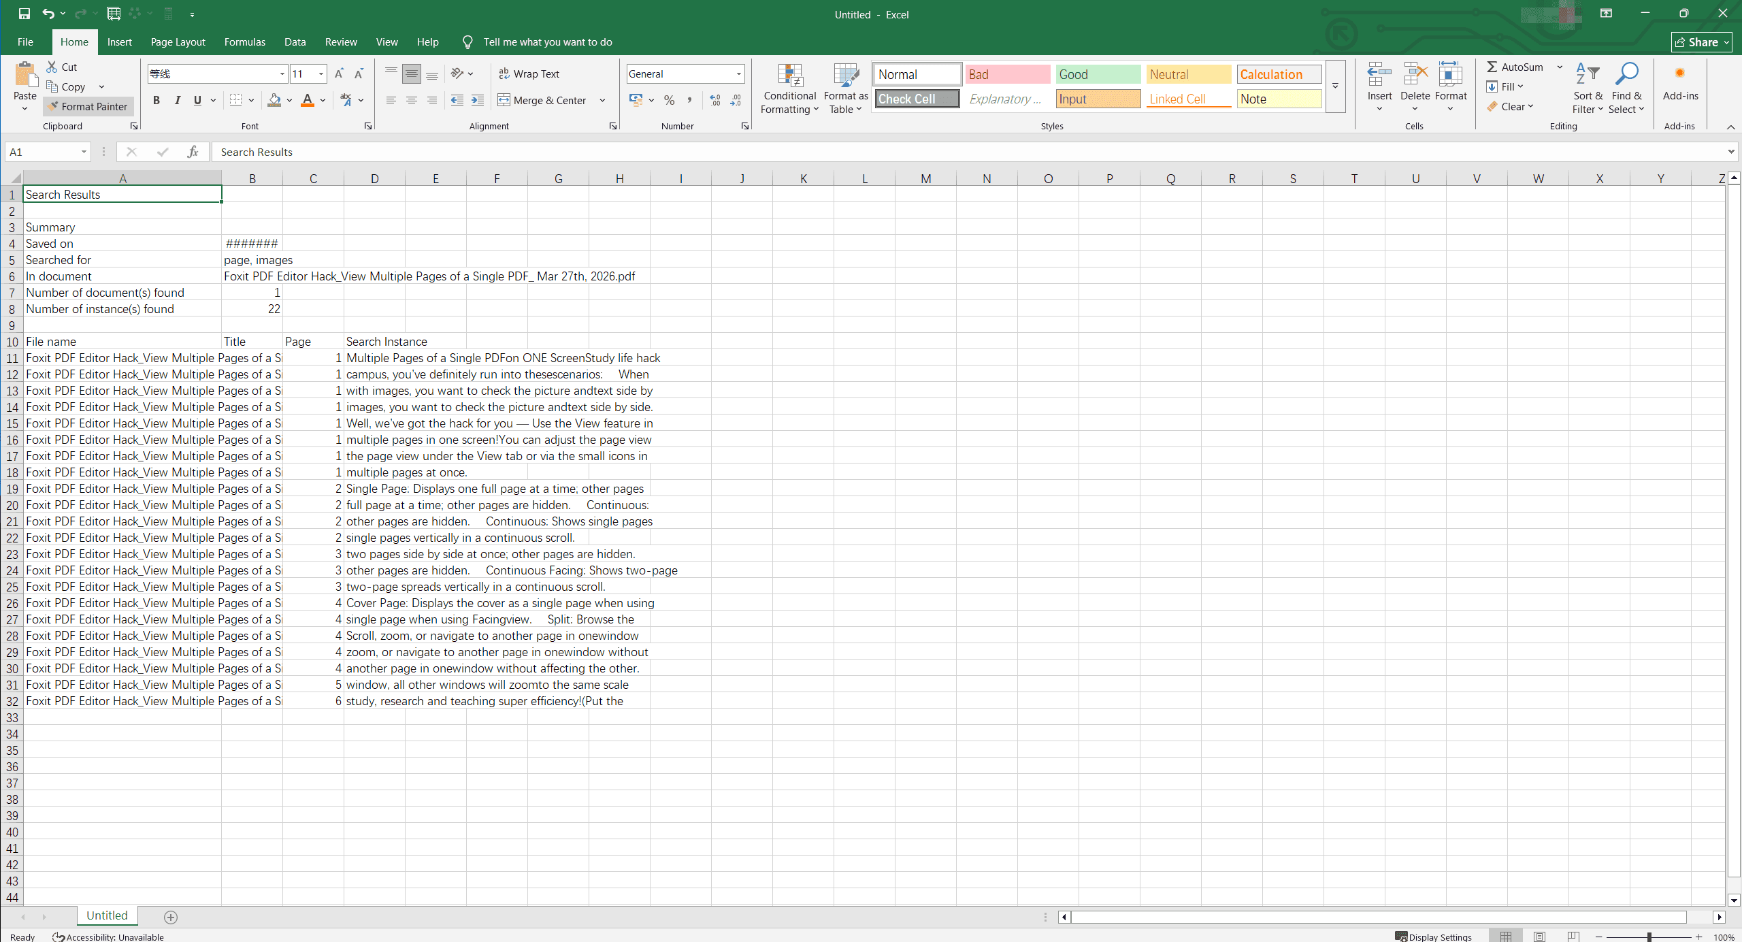Select the Untitled sheet tab
Viewport: 1742px width, 942px height.
[107, 915]
